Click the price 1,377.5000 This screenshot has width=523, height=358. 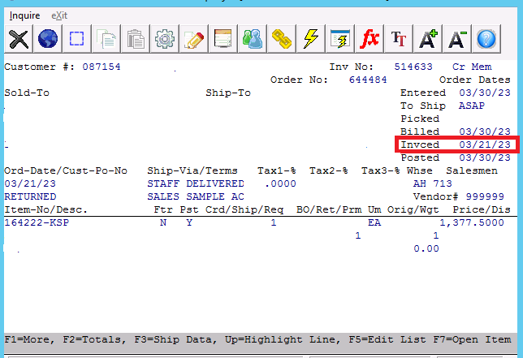click(x=472, y=222)
